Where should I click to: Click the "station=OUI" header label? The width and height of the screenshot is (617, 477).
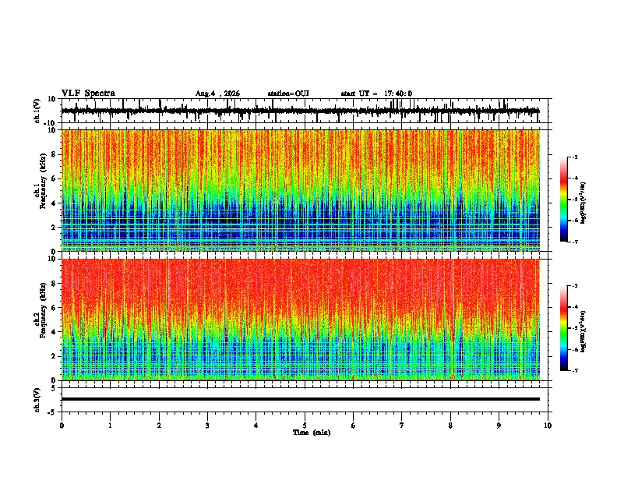coord(288,94)
